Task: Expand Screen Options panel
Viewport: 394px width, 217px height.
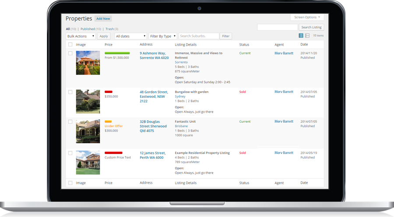Action: [x=307, y=17]
